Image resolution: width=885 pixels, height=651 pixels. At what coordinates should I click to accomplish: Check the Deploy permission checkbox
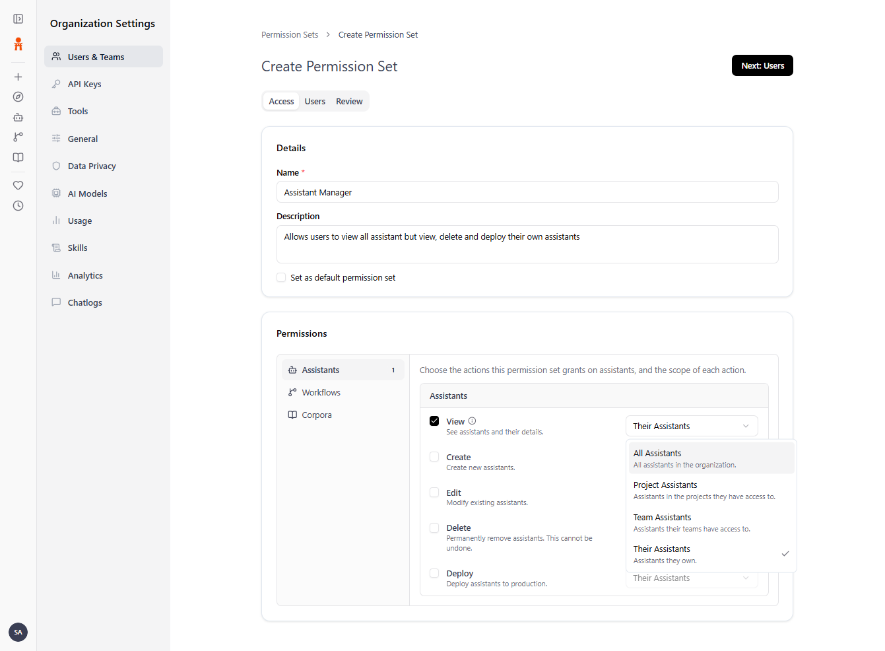pyautogui.click(x=434, y=573)
